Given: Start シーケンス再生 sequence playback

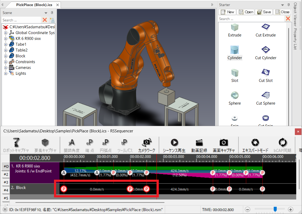Looking at the screenshot, I should pyautogui.click(x=174, y=145).
